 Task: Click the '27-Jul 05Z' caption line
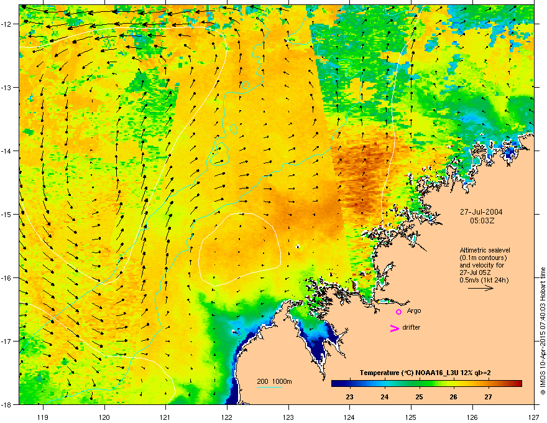474,272
